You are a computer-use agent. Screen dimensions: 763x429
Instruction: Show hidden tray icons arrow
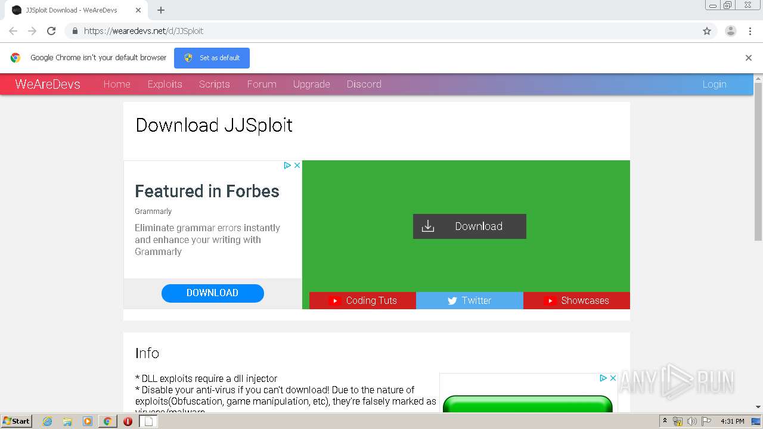click(665, 421)
